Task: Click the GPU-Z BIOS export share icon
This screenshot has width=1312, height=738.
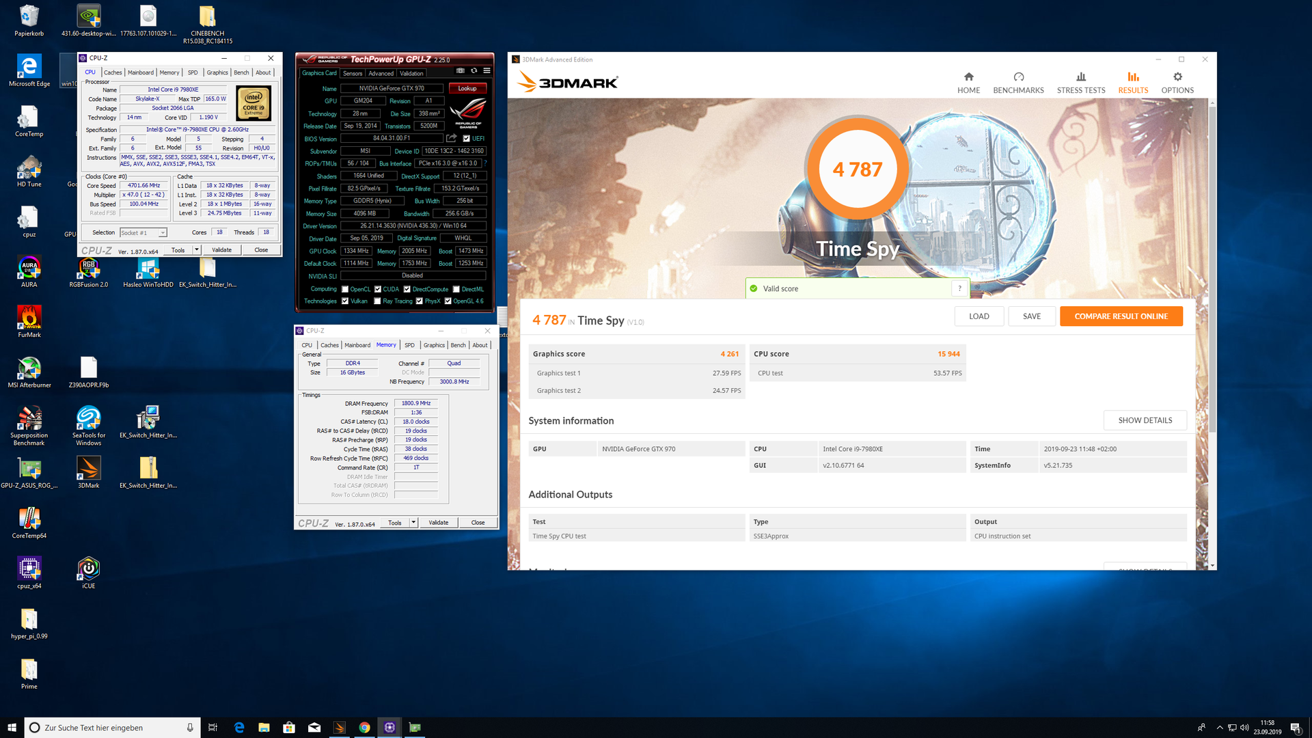Action: (x=451, y=138)
